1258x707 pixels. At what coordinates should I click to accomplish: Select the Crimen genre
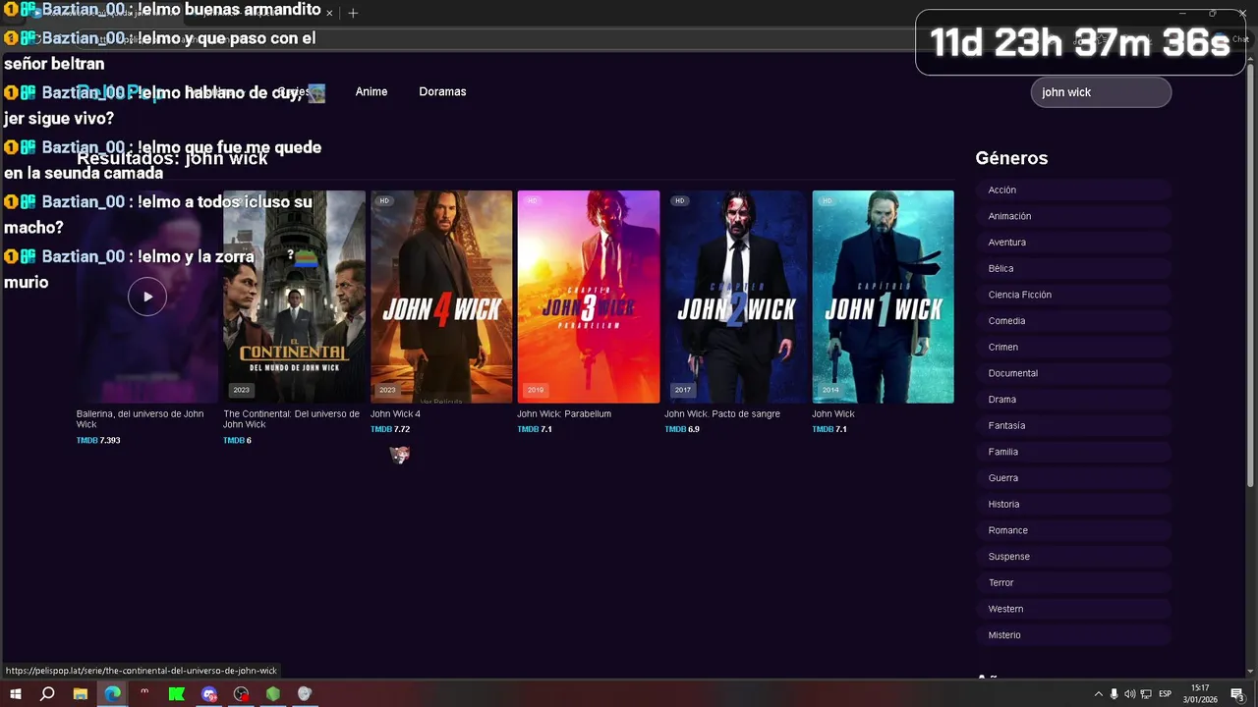pos(1073,348)
